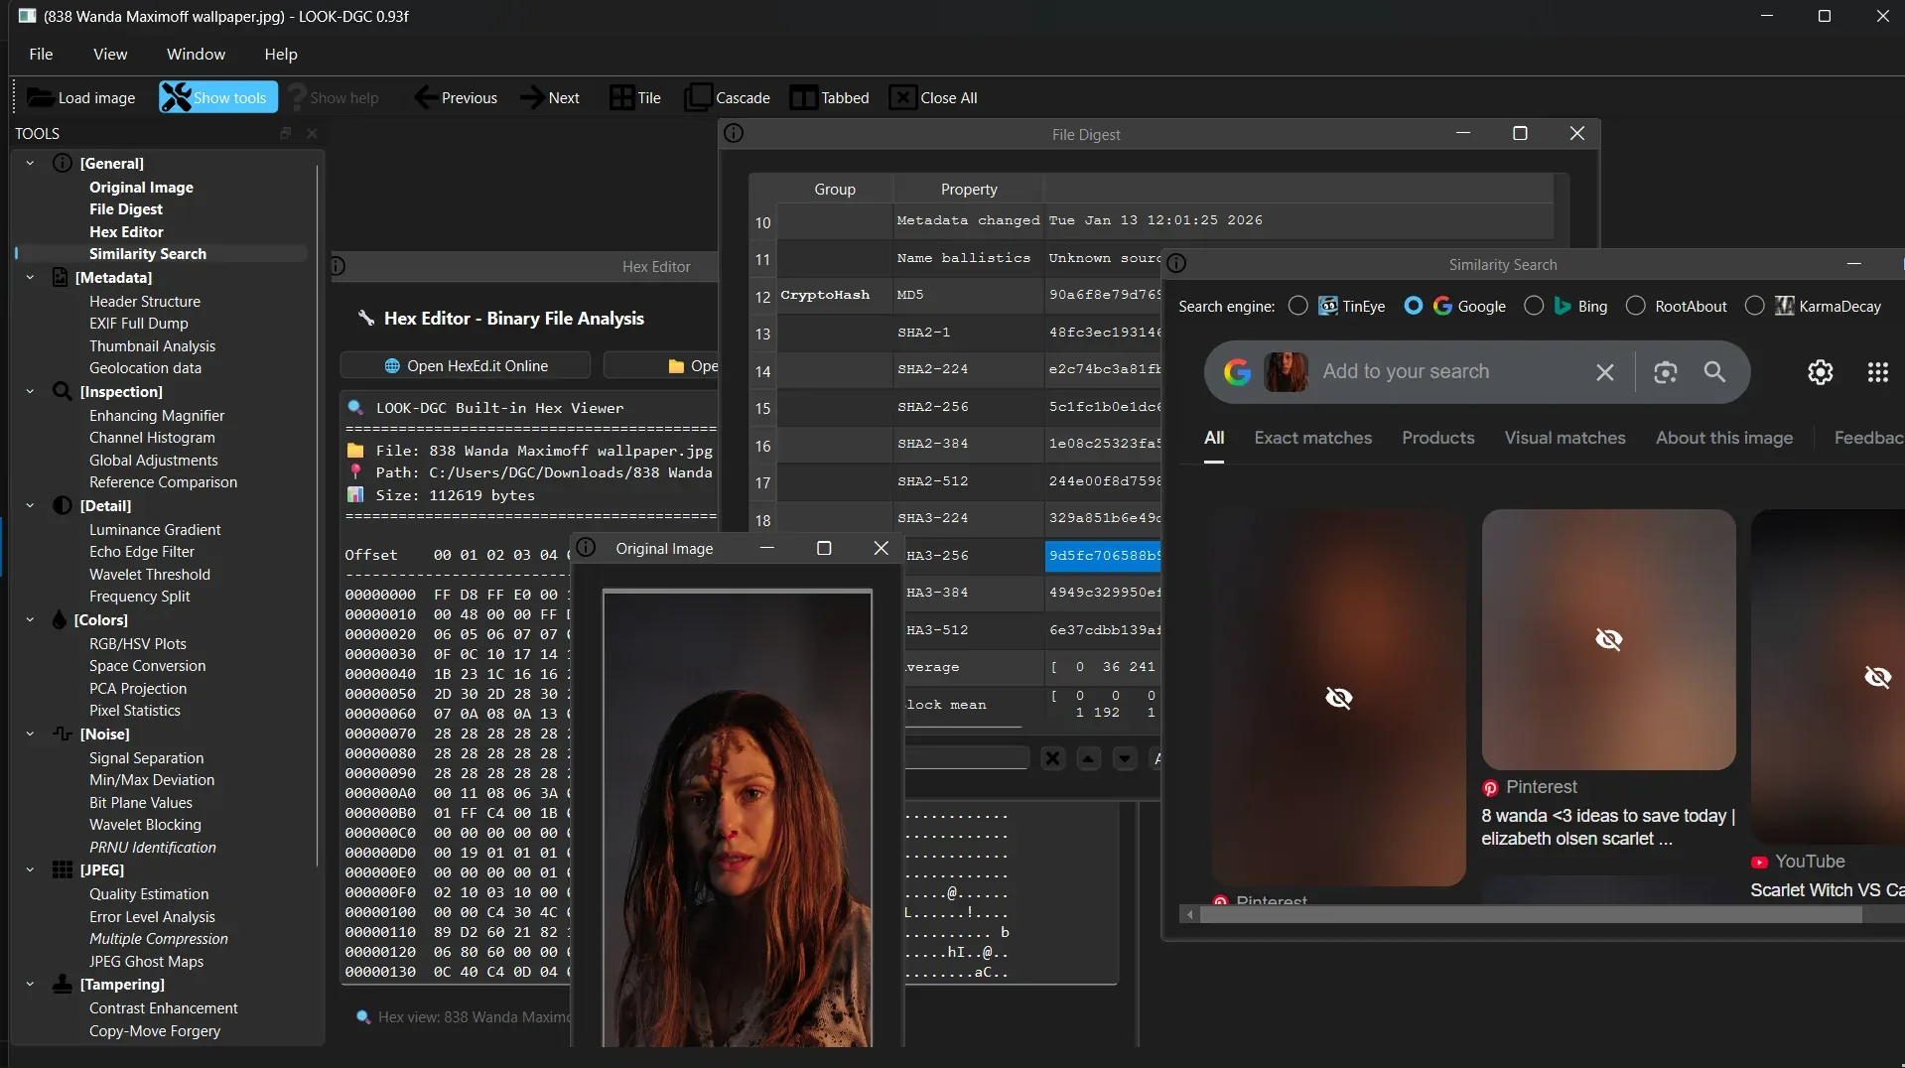This screenshot has width=1905, height=1068.
Task: Open the Google apps grid icon
Action: [1877, 372]
